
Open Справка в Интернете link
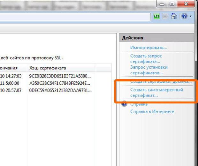[152, 111]
